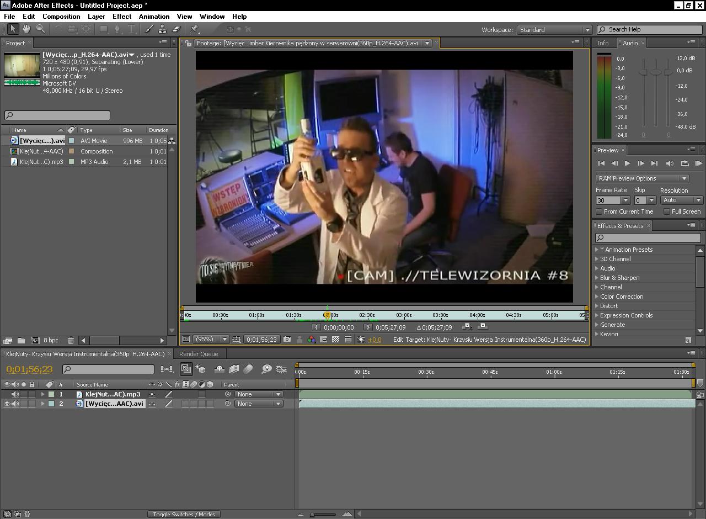This screenshot has height=519, width=706.
Task: Select the Brush tool
Action: (149, 29)
